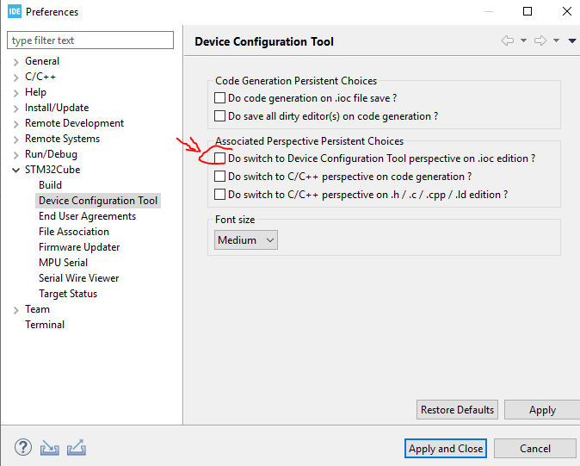Focus the type filter text field
This screenshot has height=466, width=580.
tap(90, 40)
